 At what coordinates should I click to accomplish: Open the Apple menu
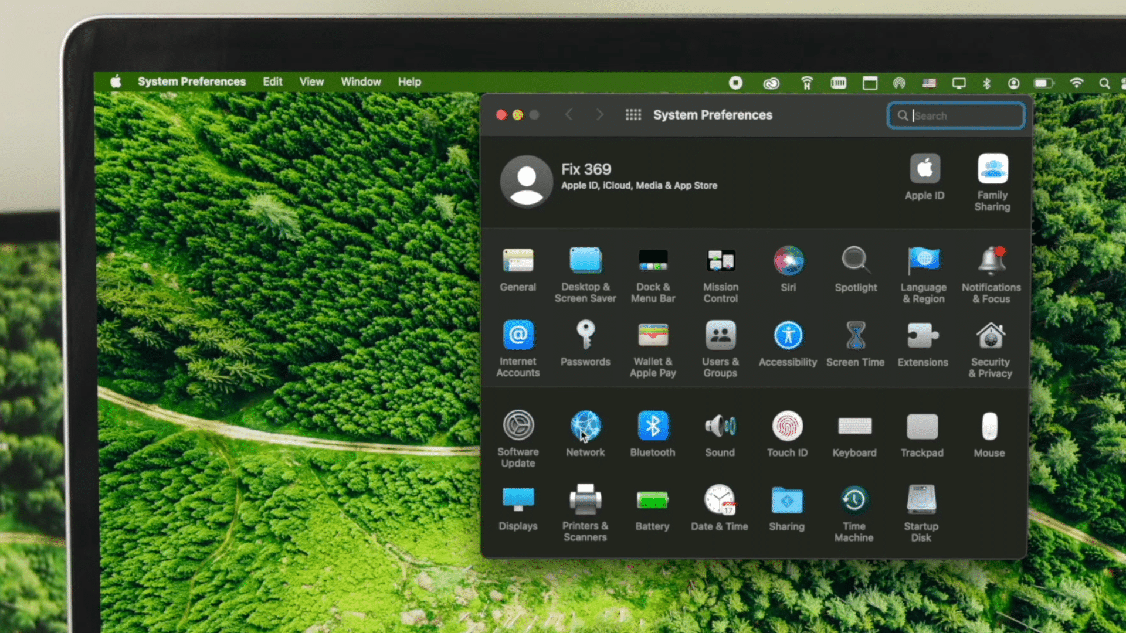point(116,81)
